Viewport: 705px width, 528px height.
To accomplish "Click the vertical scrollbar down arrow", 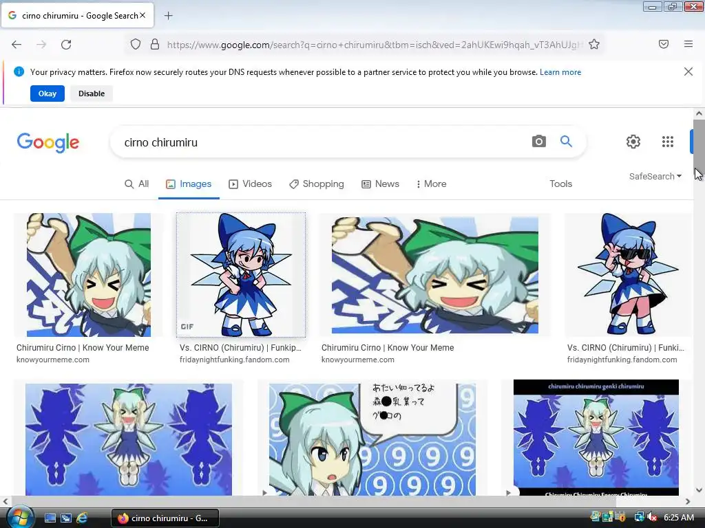I will tap(699, 489).
